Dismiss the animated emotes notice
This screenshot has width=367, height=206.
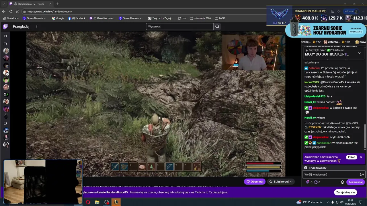[361, 157]
